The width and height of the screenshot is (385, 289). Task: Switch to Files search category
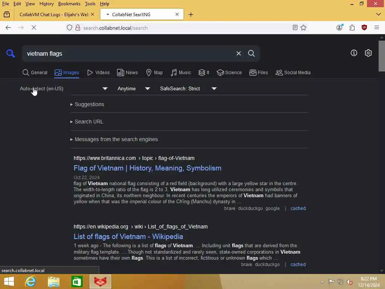[x=258, y=73]
